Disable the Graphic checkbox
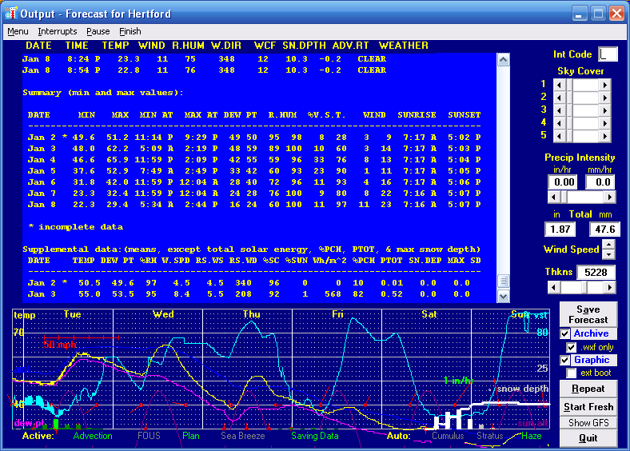 [565, 361]
